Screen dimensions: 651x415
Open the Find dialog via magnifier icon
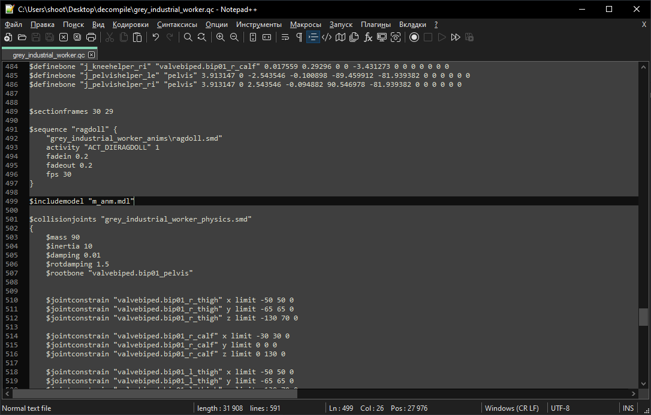(188, 37)
